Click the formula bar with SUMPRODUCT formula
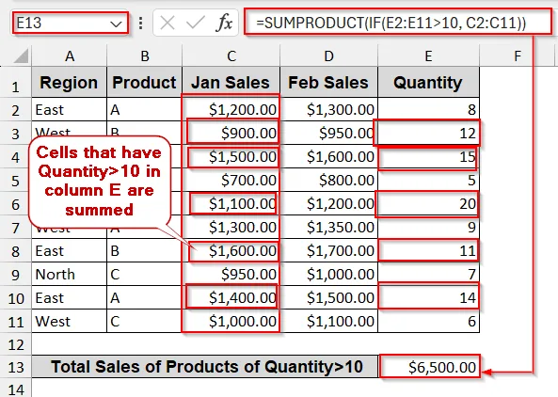The image size is (558, 397). pos(398,23)
